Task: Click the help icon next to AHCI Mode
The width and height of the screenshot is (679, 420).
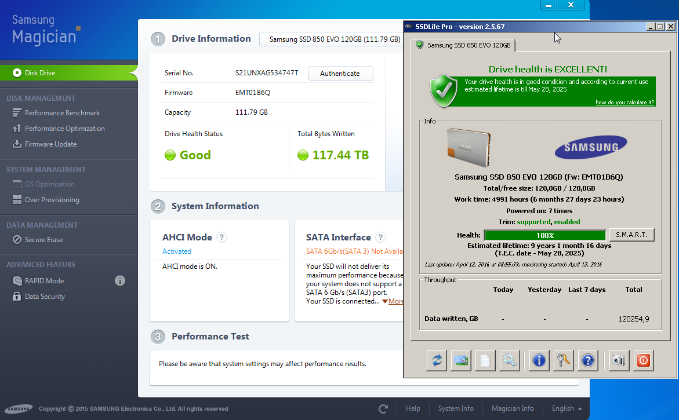Action: coord(222,237)
